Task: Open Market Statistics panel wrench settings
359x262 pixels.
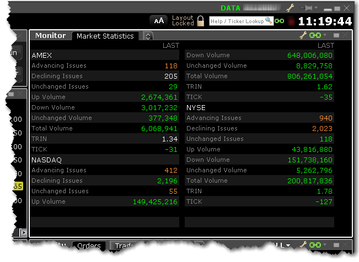Action: (x=303, y=36)
